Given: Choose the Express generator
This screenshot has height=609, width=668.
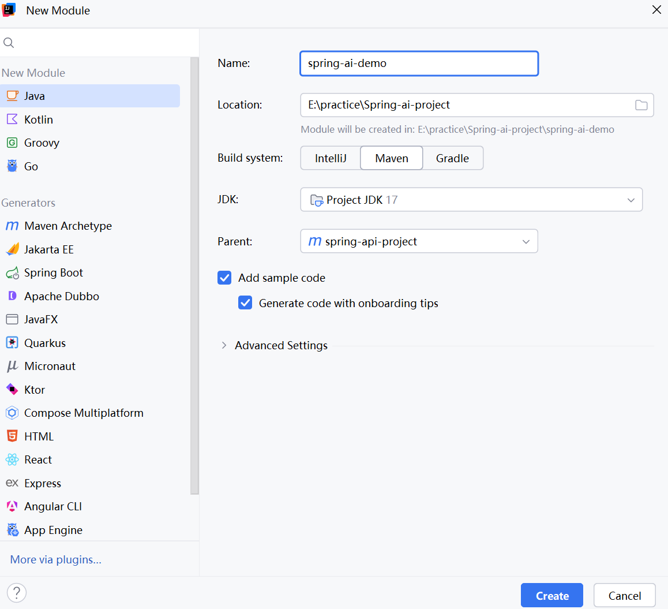Looking at the screenshot, I should point(90,483).
